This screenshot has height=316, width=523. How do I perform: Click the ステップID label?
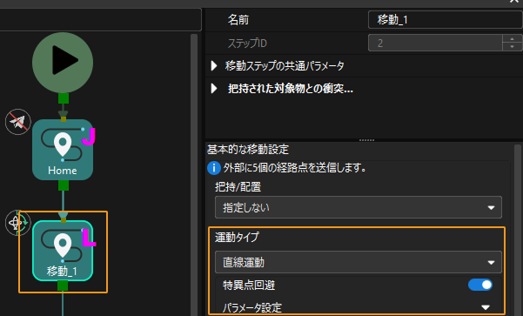[x=247, y=43]
